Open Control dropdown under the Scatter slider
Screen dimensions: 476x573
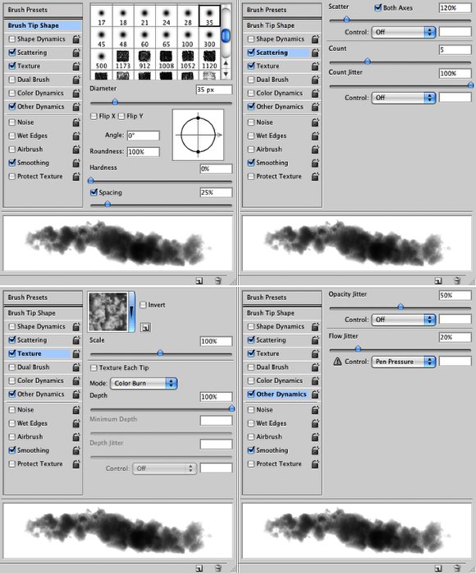[x=404, y=32]
